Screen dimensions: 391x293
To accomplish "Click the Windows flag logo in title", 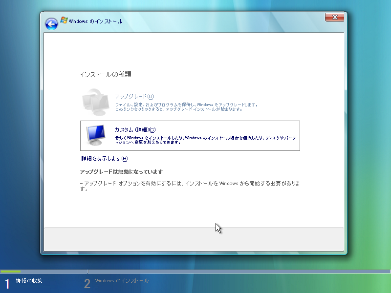I will pos(64,21).
